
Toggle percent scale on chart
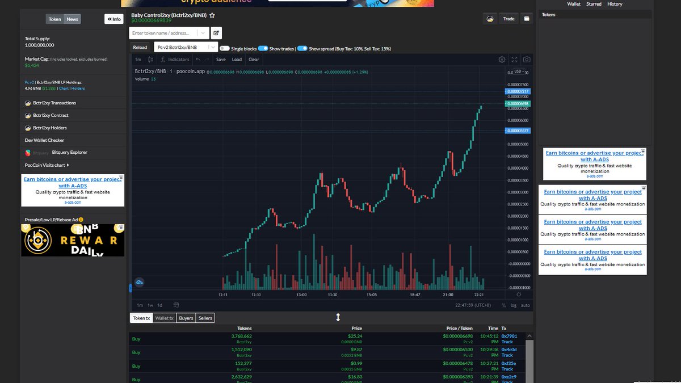pos(503,305)
